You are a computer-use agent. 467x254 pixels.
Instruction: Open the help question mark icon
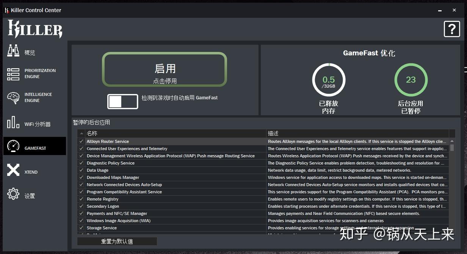tap(452, 29)
